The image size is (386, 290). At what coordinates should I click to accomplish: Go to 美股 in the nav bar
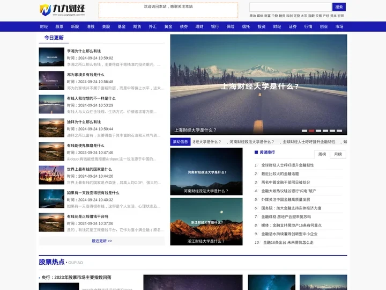(106, 27)
